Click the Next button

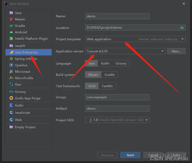click(x=130, y=155)
